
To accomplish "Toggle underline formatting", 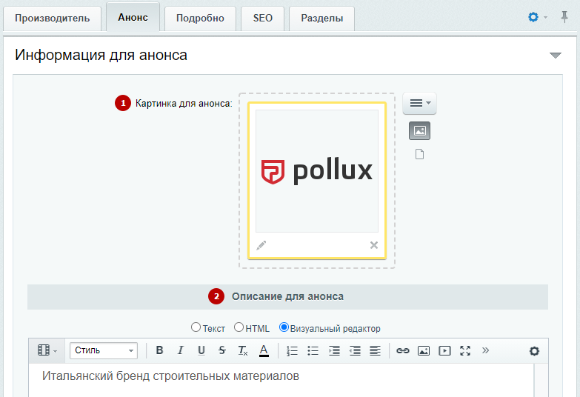I will point(201,350).
